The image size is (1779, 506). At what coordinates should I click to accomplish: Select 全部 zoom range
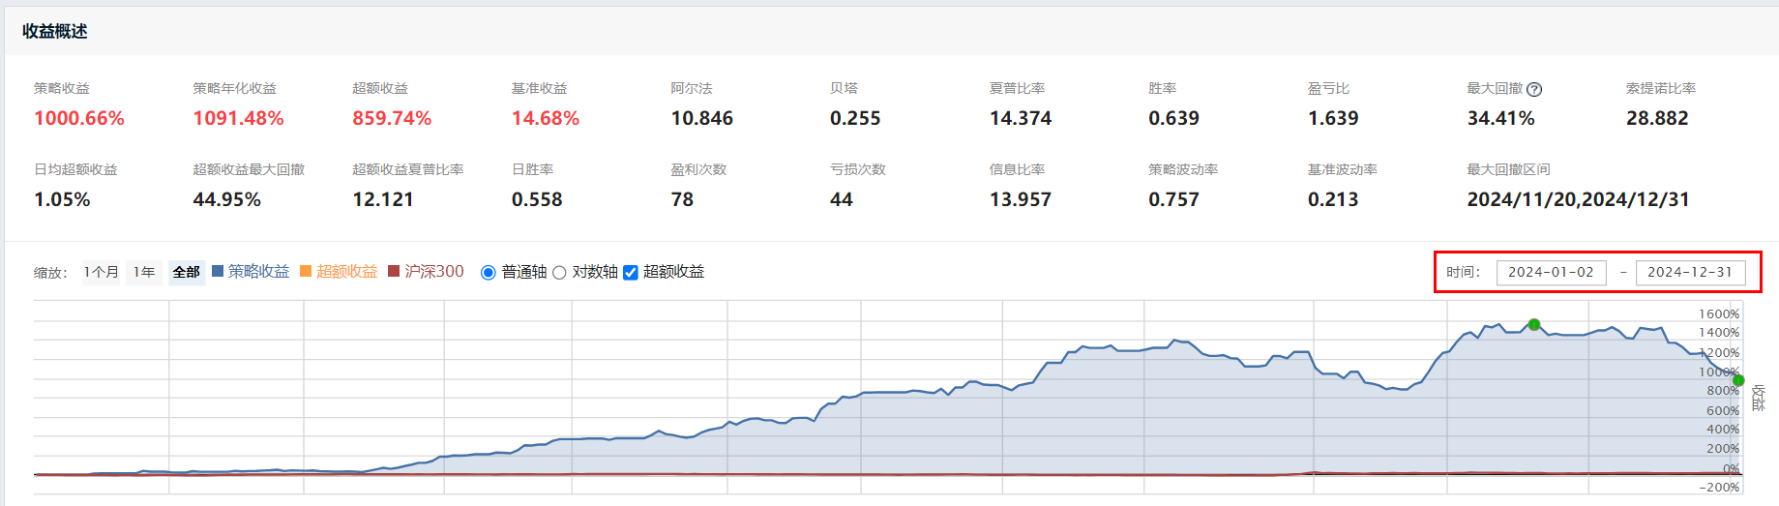tap(186, 272)
